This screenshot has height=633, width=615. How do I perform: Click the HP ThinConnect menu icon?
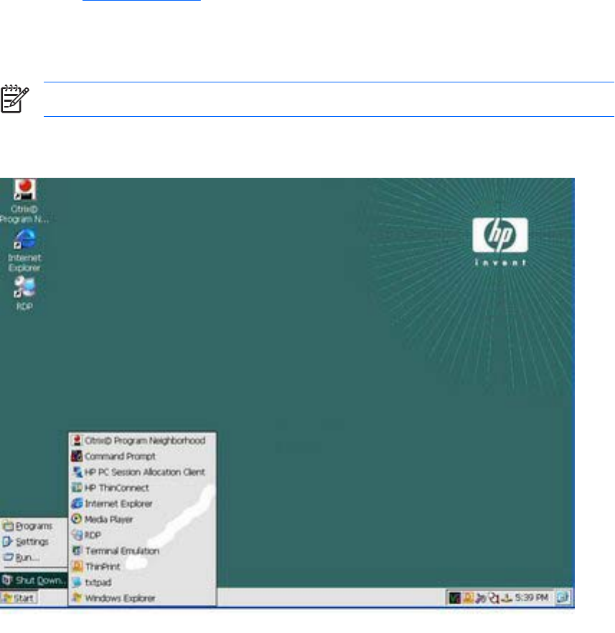(77, 487)
